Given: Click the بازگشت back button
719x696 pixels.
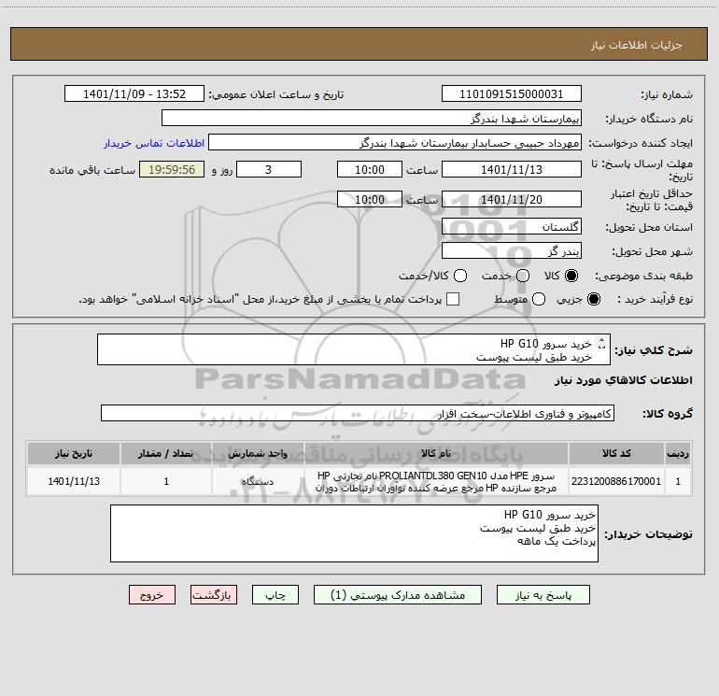Looking at the screenshot, I should click(x=214, y=595).
